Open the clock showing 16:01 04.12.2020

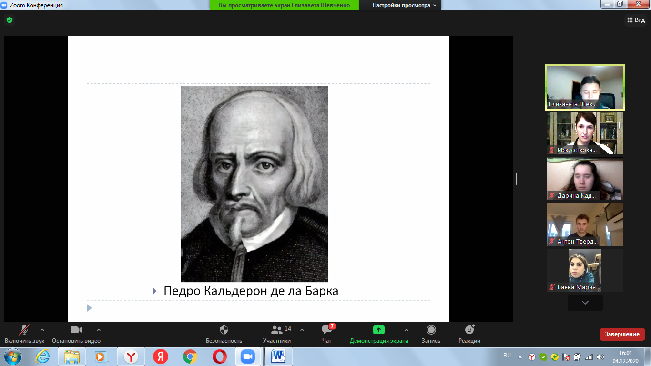coord(625,356)
